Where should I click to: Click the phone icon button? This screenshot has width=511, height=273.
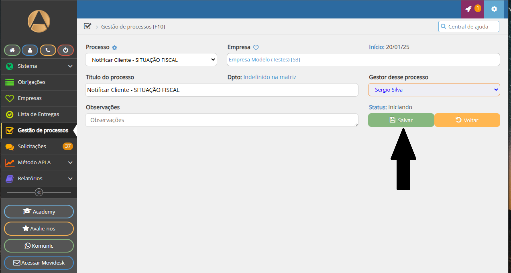click(x=48, y=50)
